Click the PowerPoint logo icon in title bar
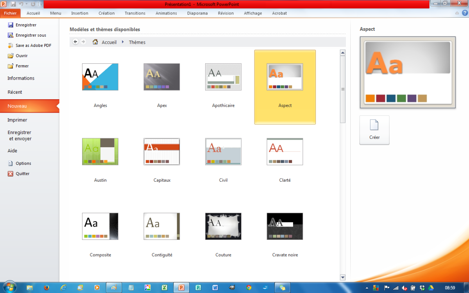 coord(4,4)
